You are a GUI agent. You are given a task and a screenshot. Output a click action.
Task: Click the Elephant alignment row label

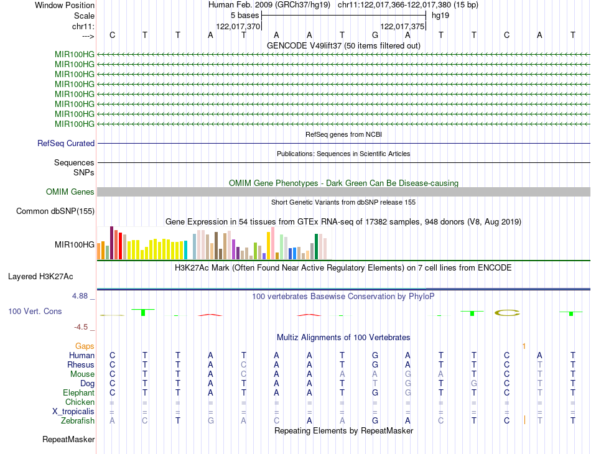78,392
